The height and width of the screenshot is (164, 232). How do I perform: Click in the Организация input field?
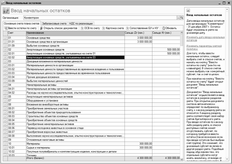pos(100,18)
